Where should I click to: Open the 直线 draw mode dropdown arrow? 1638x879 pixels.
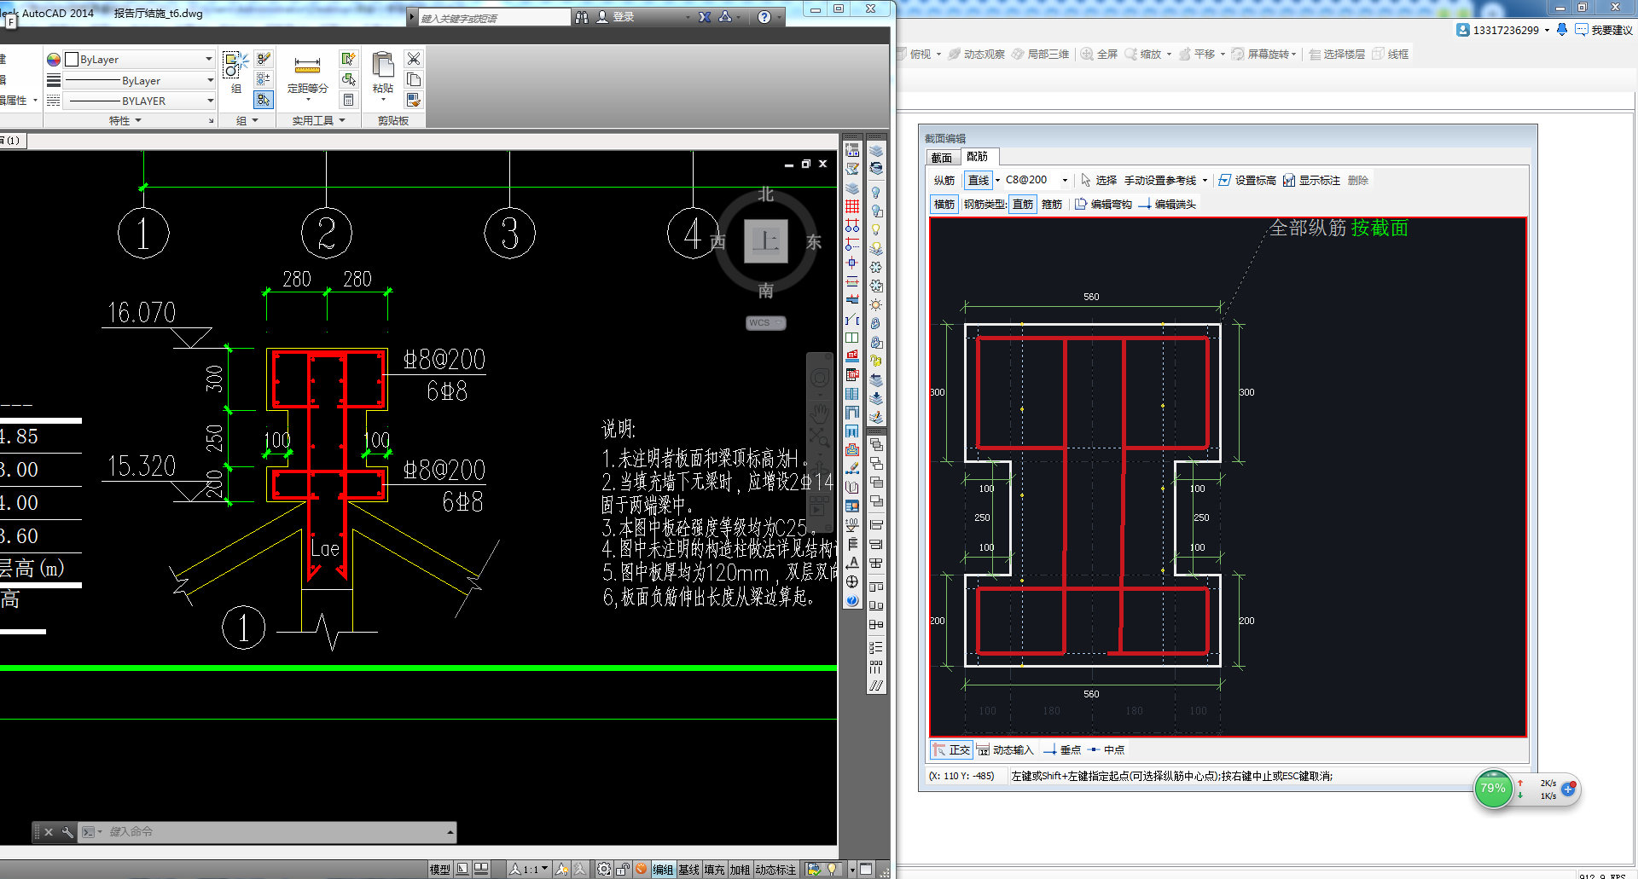[997, 181]
